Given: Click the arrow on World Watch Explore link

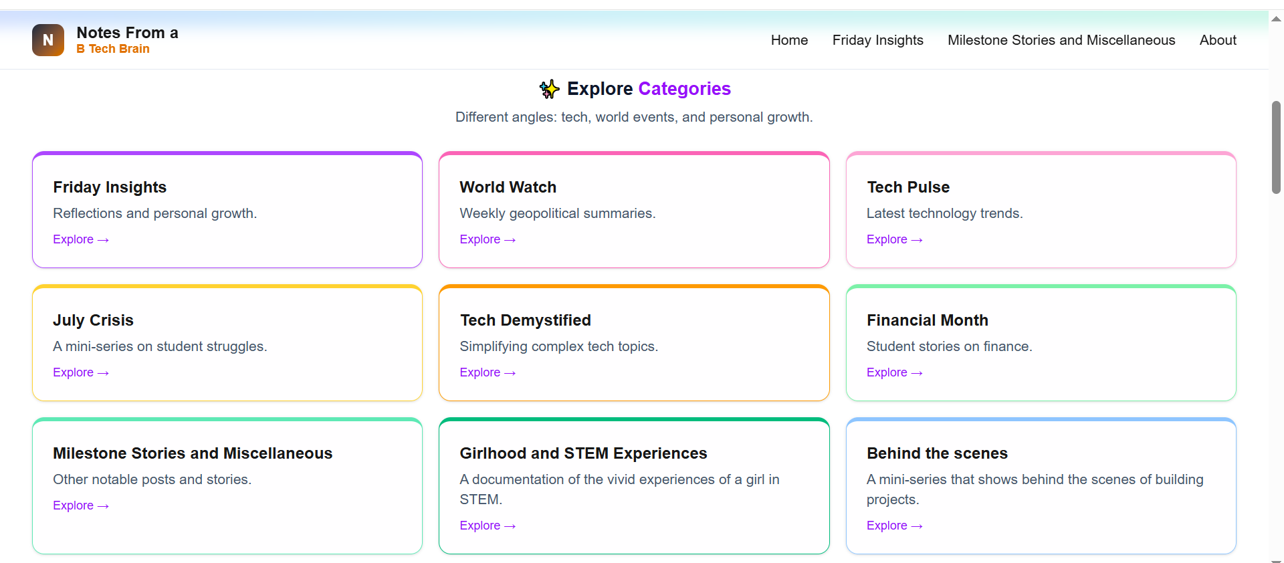Looking at the screenshot, I should [x=510, y=239].
